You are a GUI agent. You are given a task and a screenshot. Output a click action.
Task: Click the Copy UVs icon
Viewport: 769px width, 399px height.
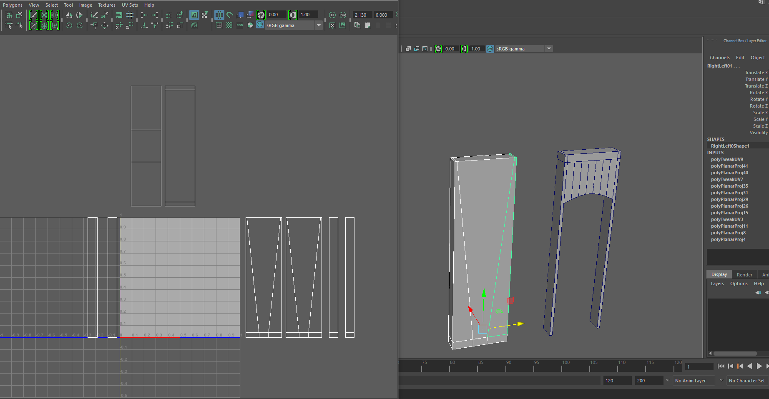coord(358,25)
